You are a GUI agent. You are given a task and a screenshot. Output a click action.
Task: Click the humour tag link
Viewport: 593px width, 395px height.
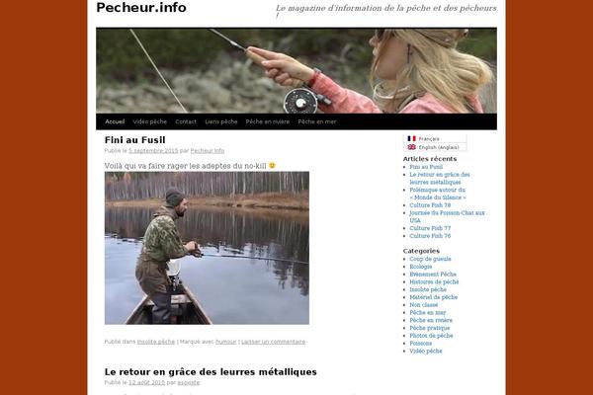[225, 342]
